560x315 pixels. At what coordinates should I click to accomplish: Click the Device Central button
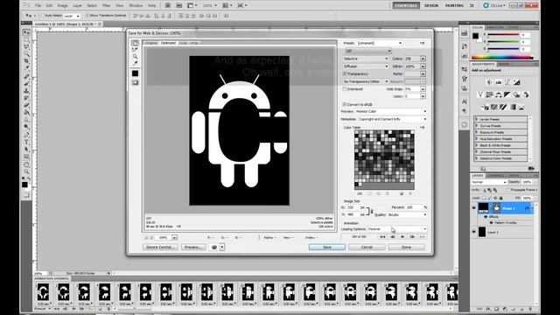[160, 247]
